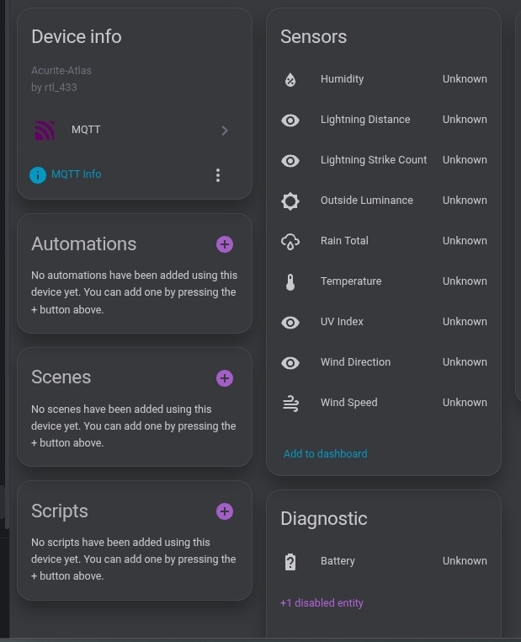Click the MQTT integration logo icon
Viewport: 521px width, 642px height.
pyautogui.click(x=45, y=131)
